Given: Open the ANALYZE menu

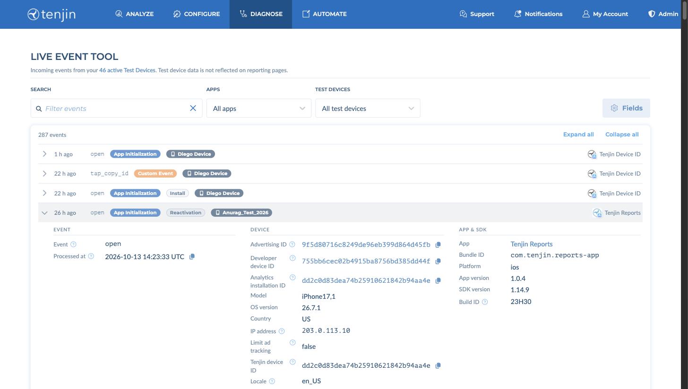Looking at the screenshot, I should pos(135,14).
